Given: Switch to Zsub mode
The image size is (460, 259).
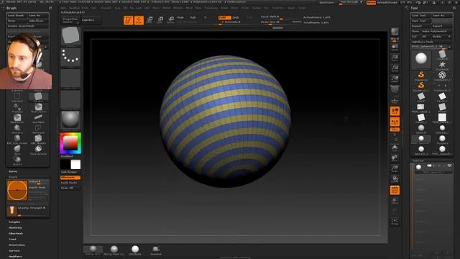Looking at the screenshot, I should pyautogui.click(x=236, y=17).
